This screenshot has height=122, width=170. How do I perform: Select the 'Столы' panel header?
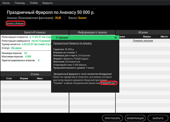[35, 74]
